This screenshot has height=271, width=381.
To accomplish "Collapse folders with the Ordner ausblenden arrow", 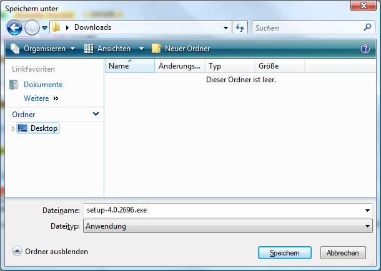I will (17, 252).
